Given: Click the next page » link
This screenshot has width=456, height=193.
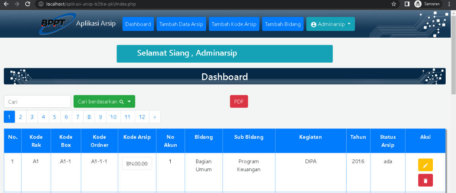Looking at the screenshot, I should (155, 117).
